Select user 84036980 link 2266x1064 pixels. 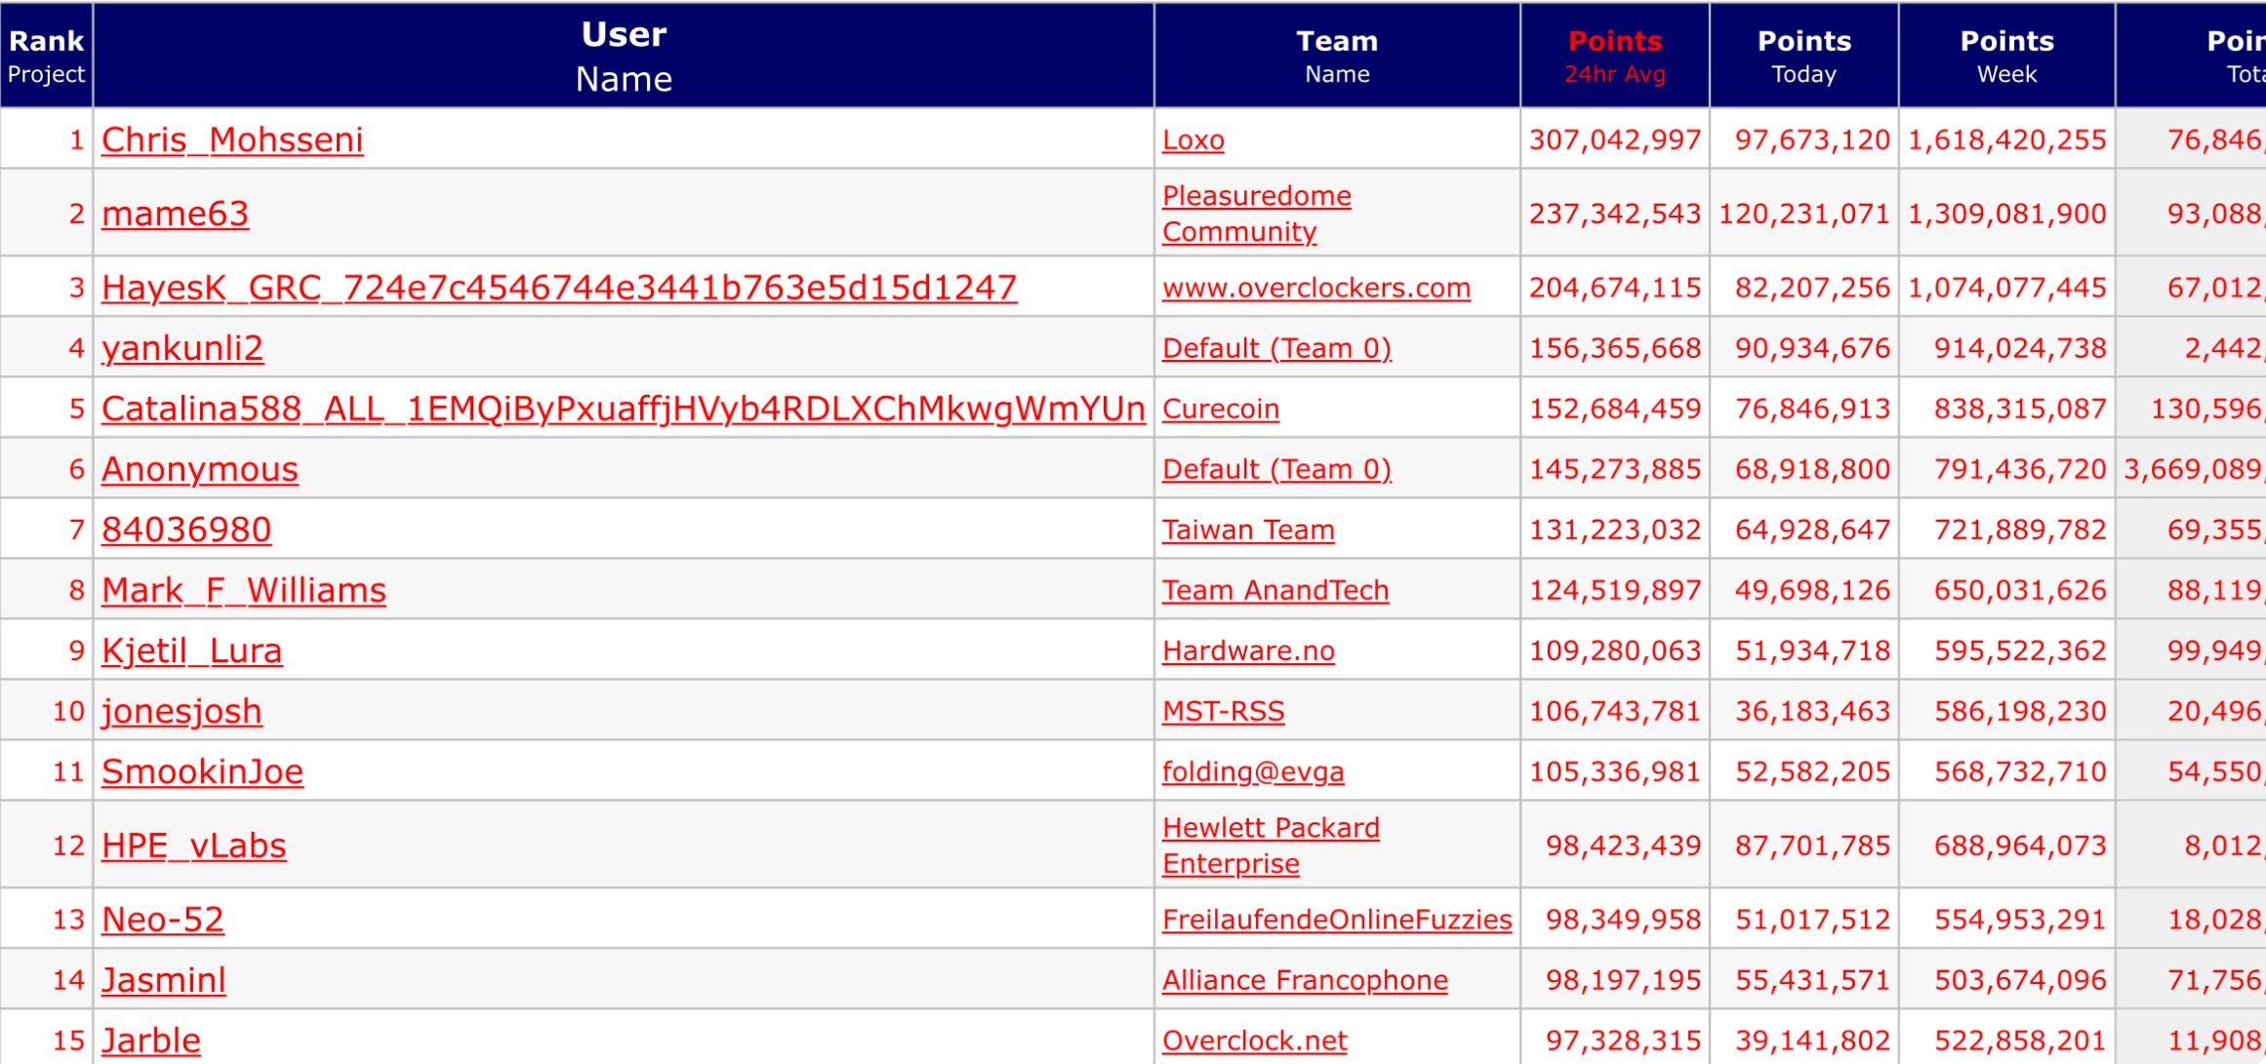[x=186, y=530]
